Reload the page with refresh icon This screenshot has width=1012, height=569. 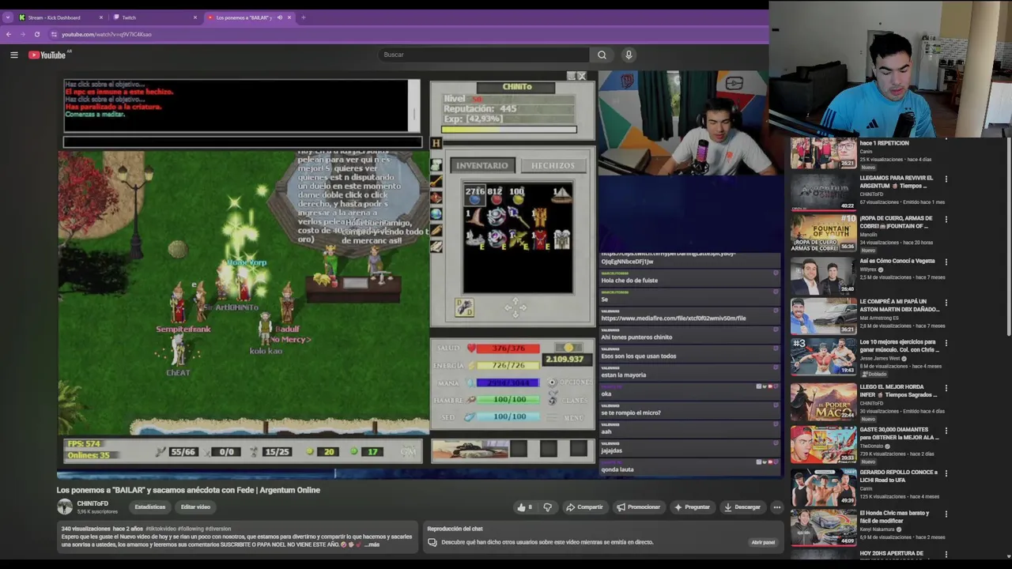36,34
